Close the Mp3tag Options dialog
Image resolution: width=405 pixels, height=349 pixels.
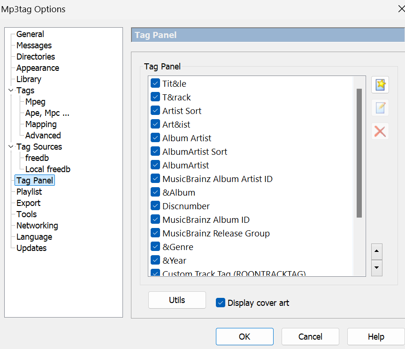tap(401, 9)
